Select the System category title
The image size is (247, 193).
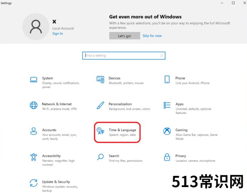coord(47,78)
